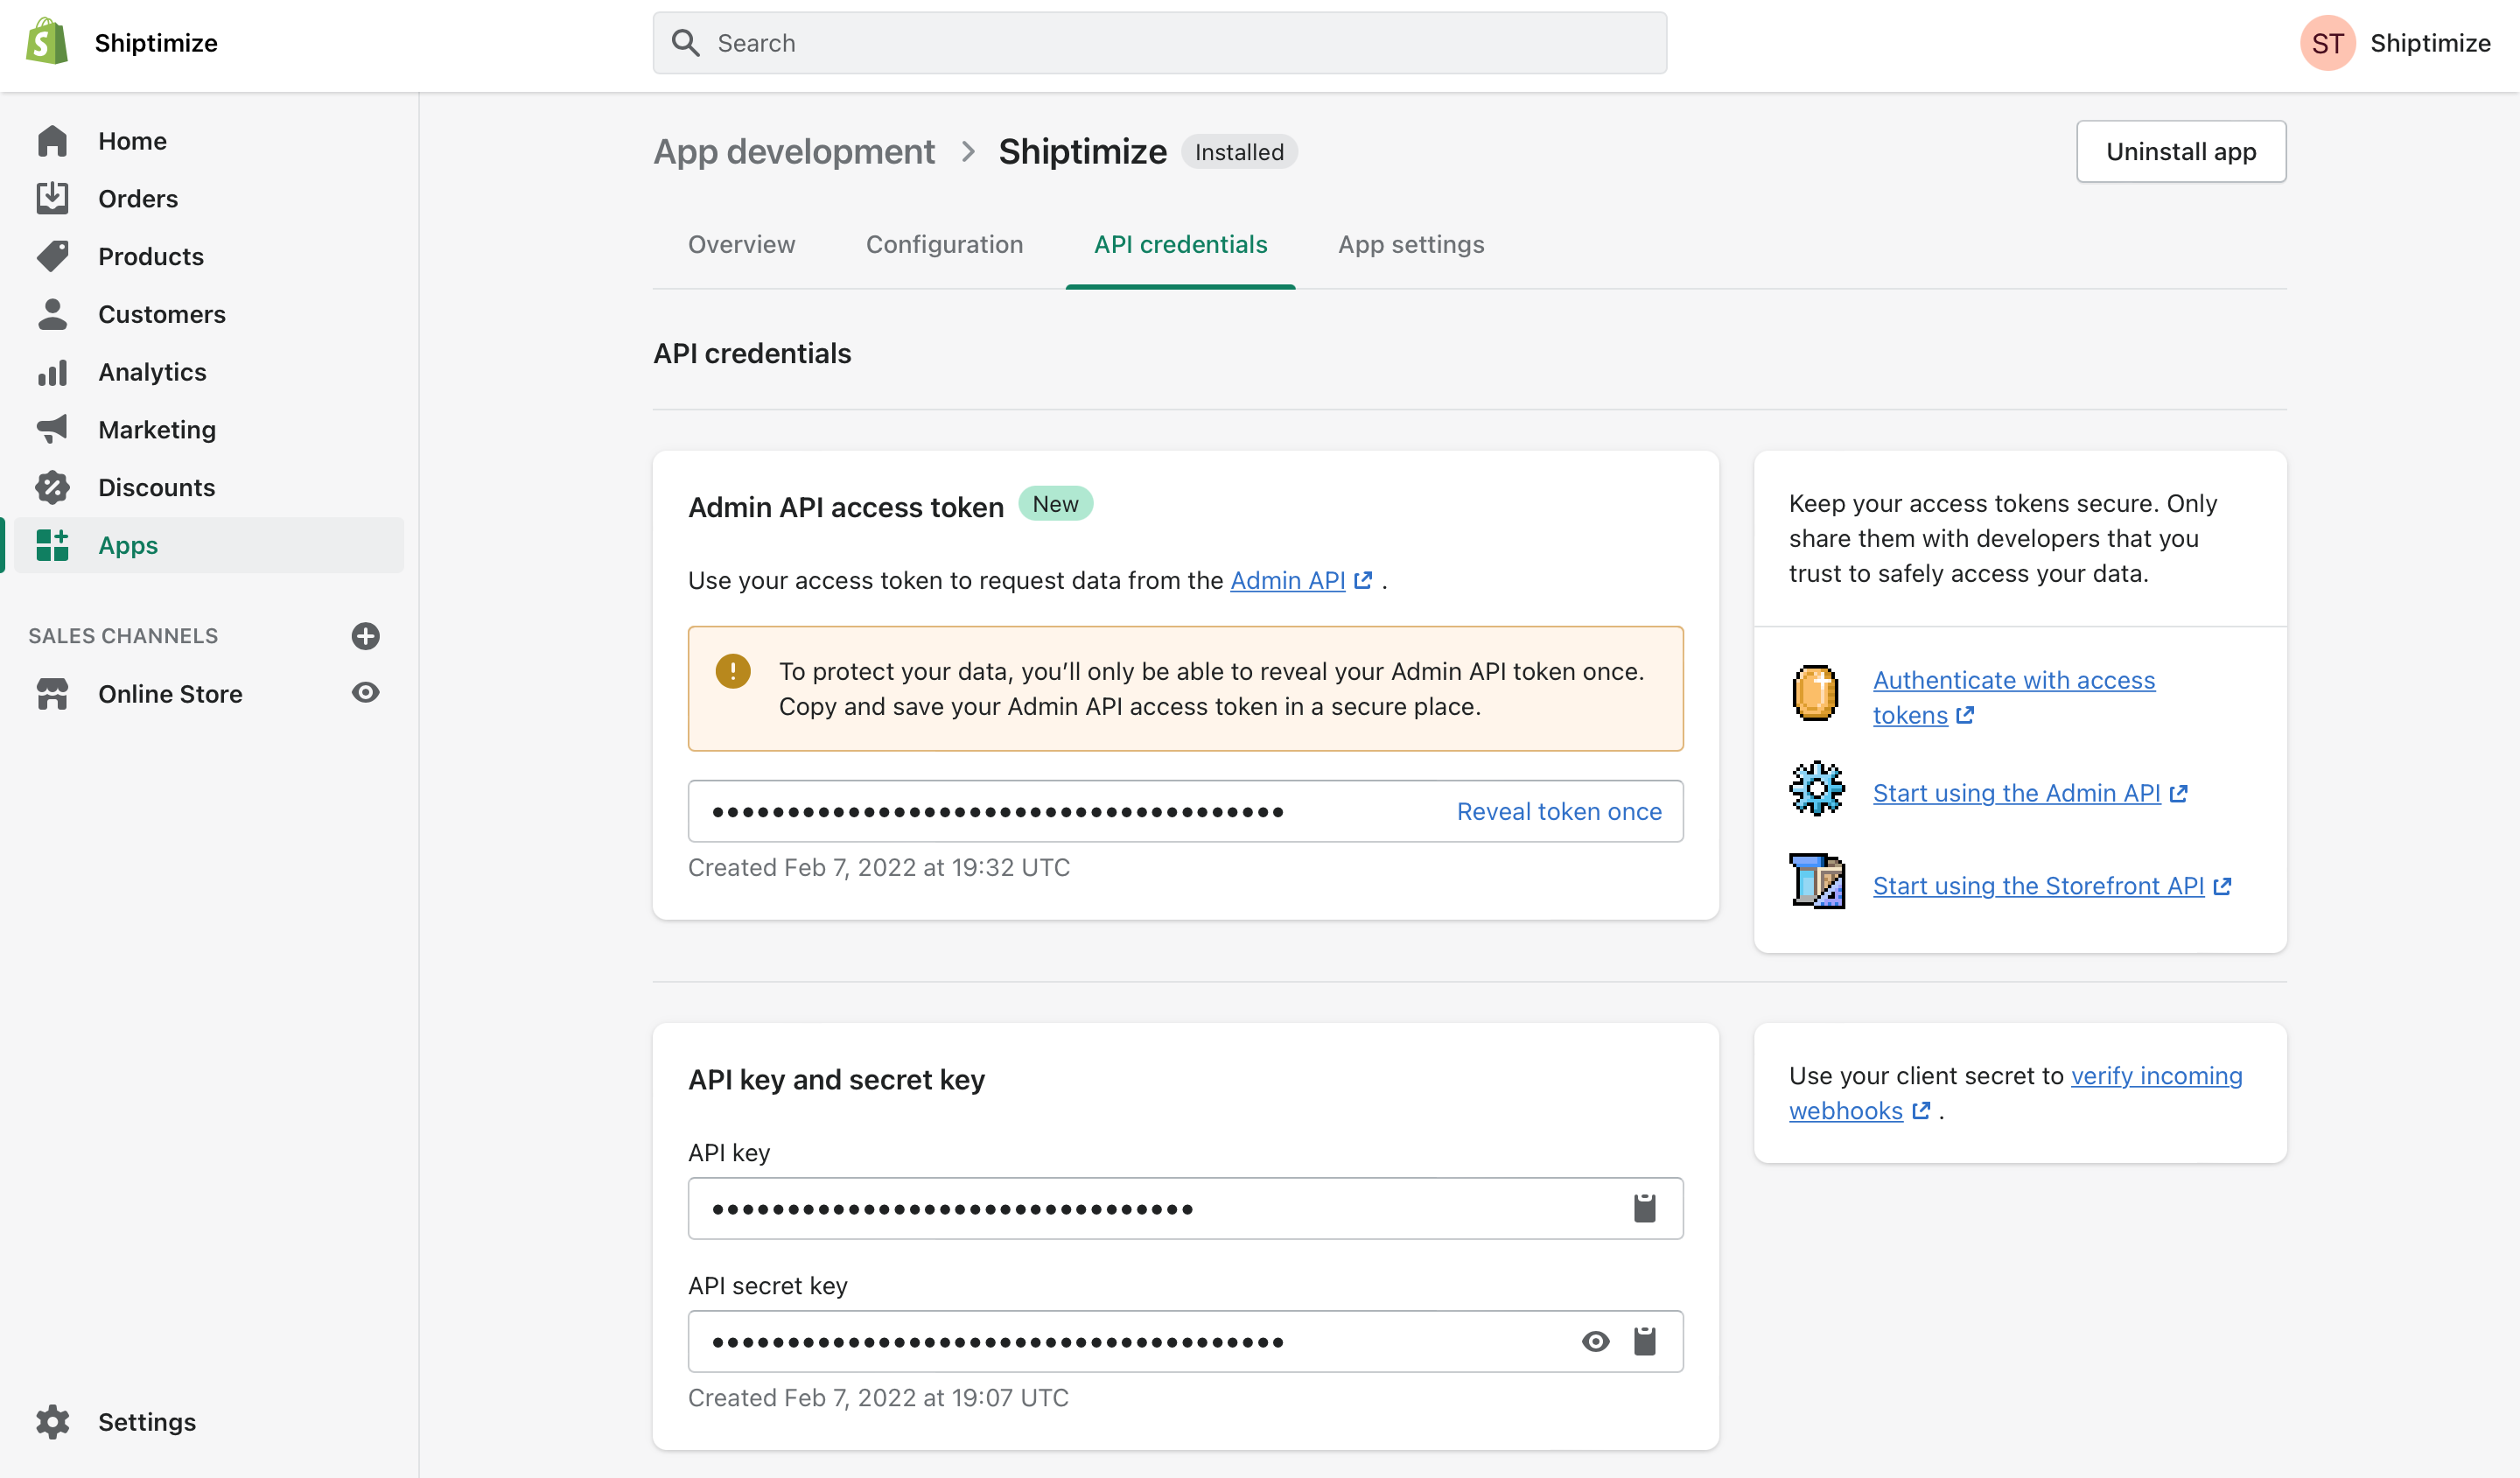Click the storefront icon beside Storefront API link
The image size is (2520, 1478).
(1817, 881)
